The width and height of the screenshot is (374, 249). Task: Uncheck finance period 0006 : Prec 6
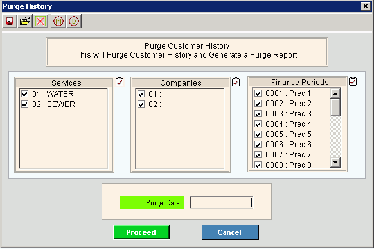click(258, 144)
